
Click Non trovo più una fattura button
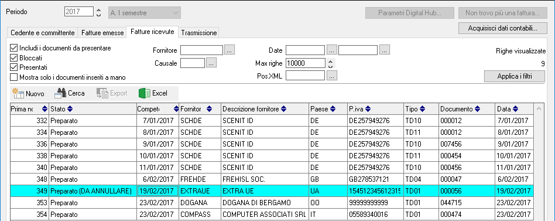click(x=502, y=13)
